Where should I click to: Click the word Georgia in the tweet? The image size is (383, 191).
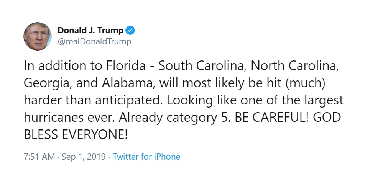[48, 84]
